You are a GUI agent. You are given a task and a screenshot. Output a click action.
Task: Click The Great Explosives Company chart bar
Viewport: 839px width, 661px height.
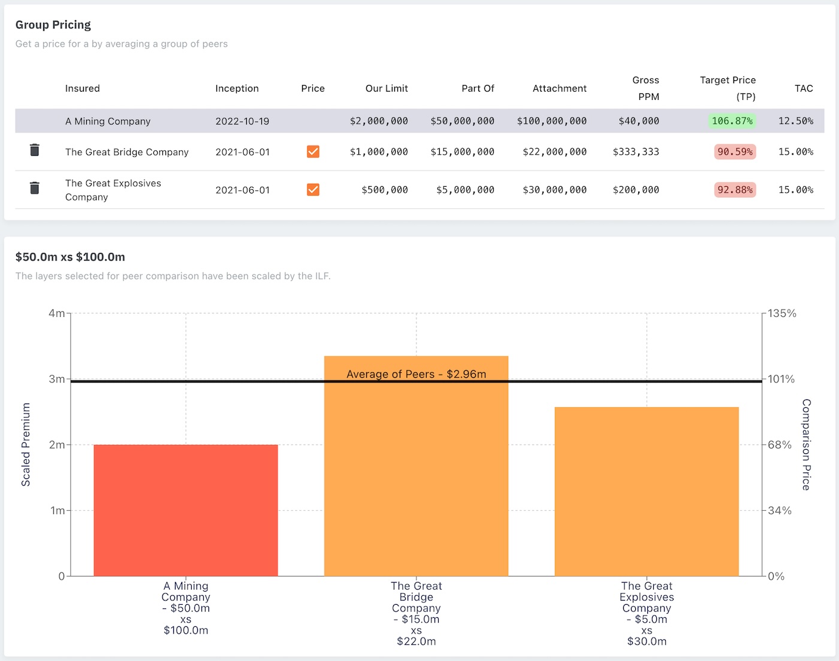(x=647, y=492)
